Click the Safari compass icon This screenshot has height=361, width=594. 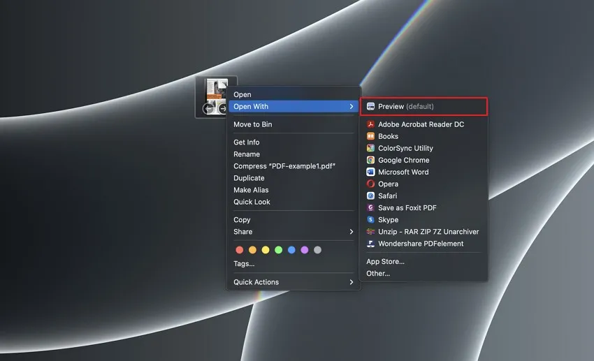click(x=370, y=196)
